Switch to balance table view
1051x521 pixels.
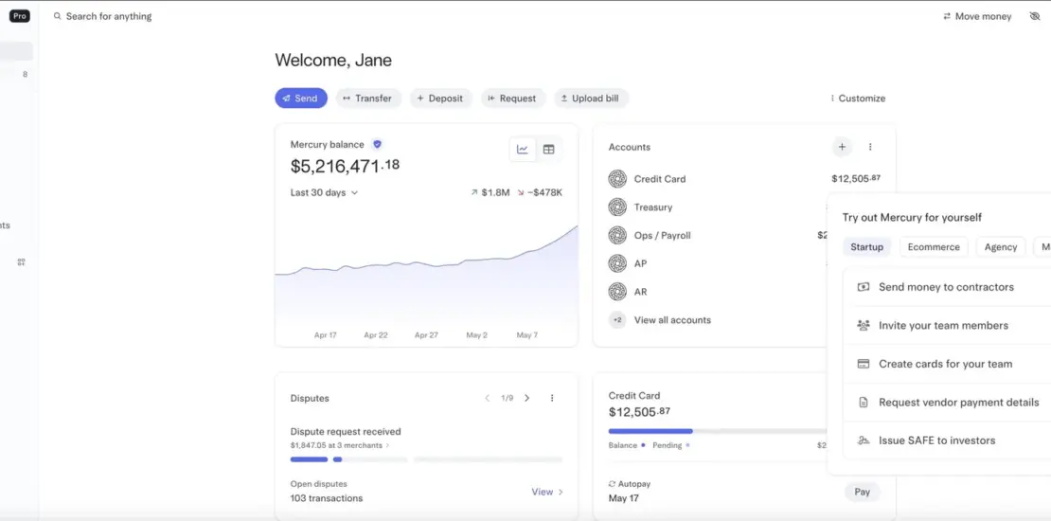coord(549,150)
